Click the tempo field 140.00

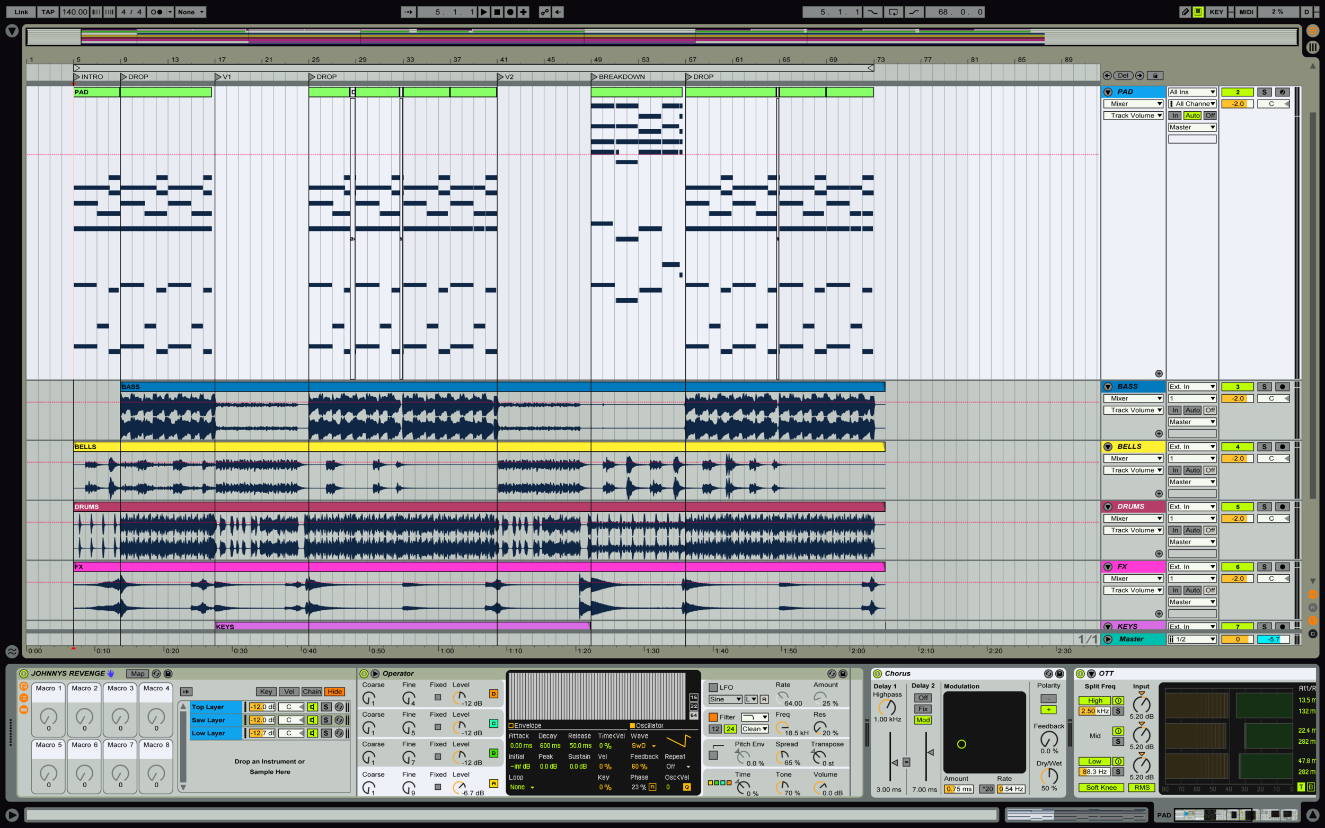pyautogui.click(x=75, y=12)
